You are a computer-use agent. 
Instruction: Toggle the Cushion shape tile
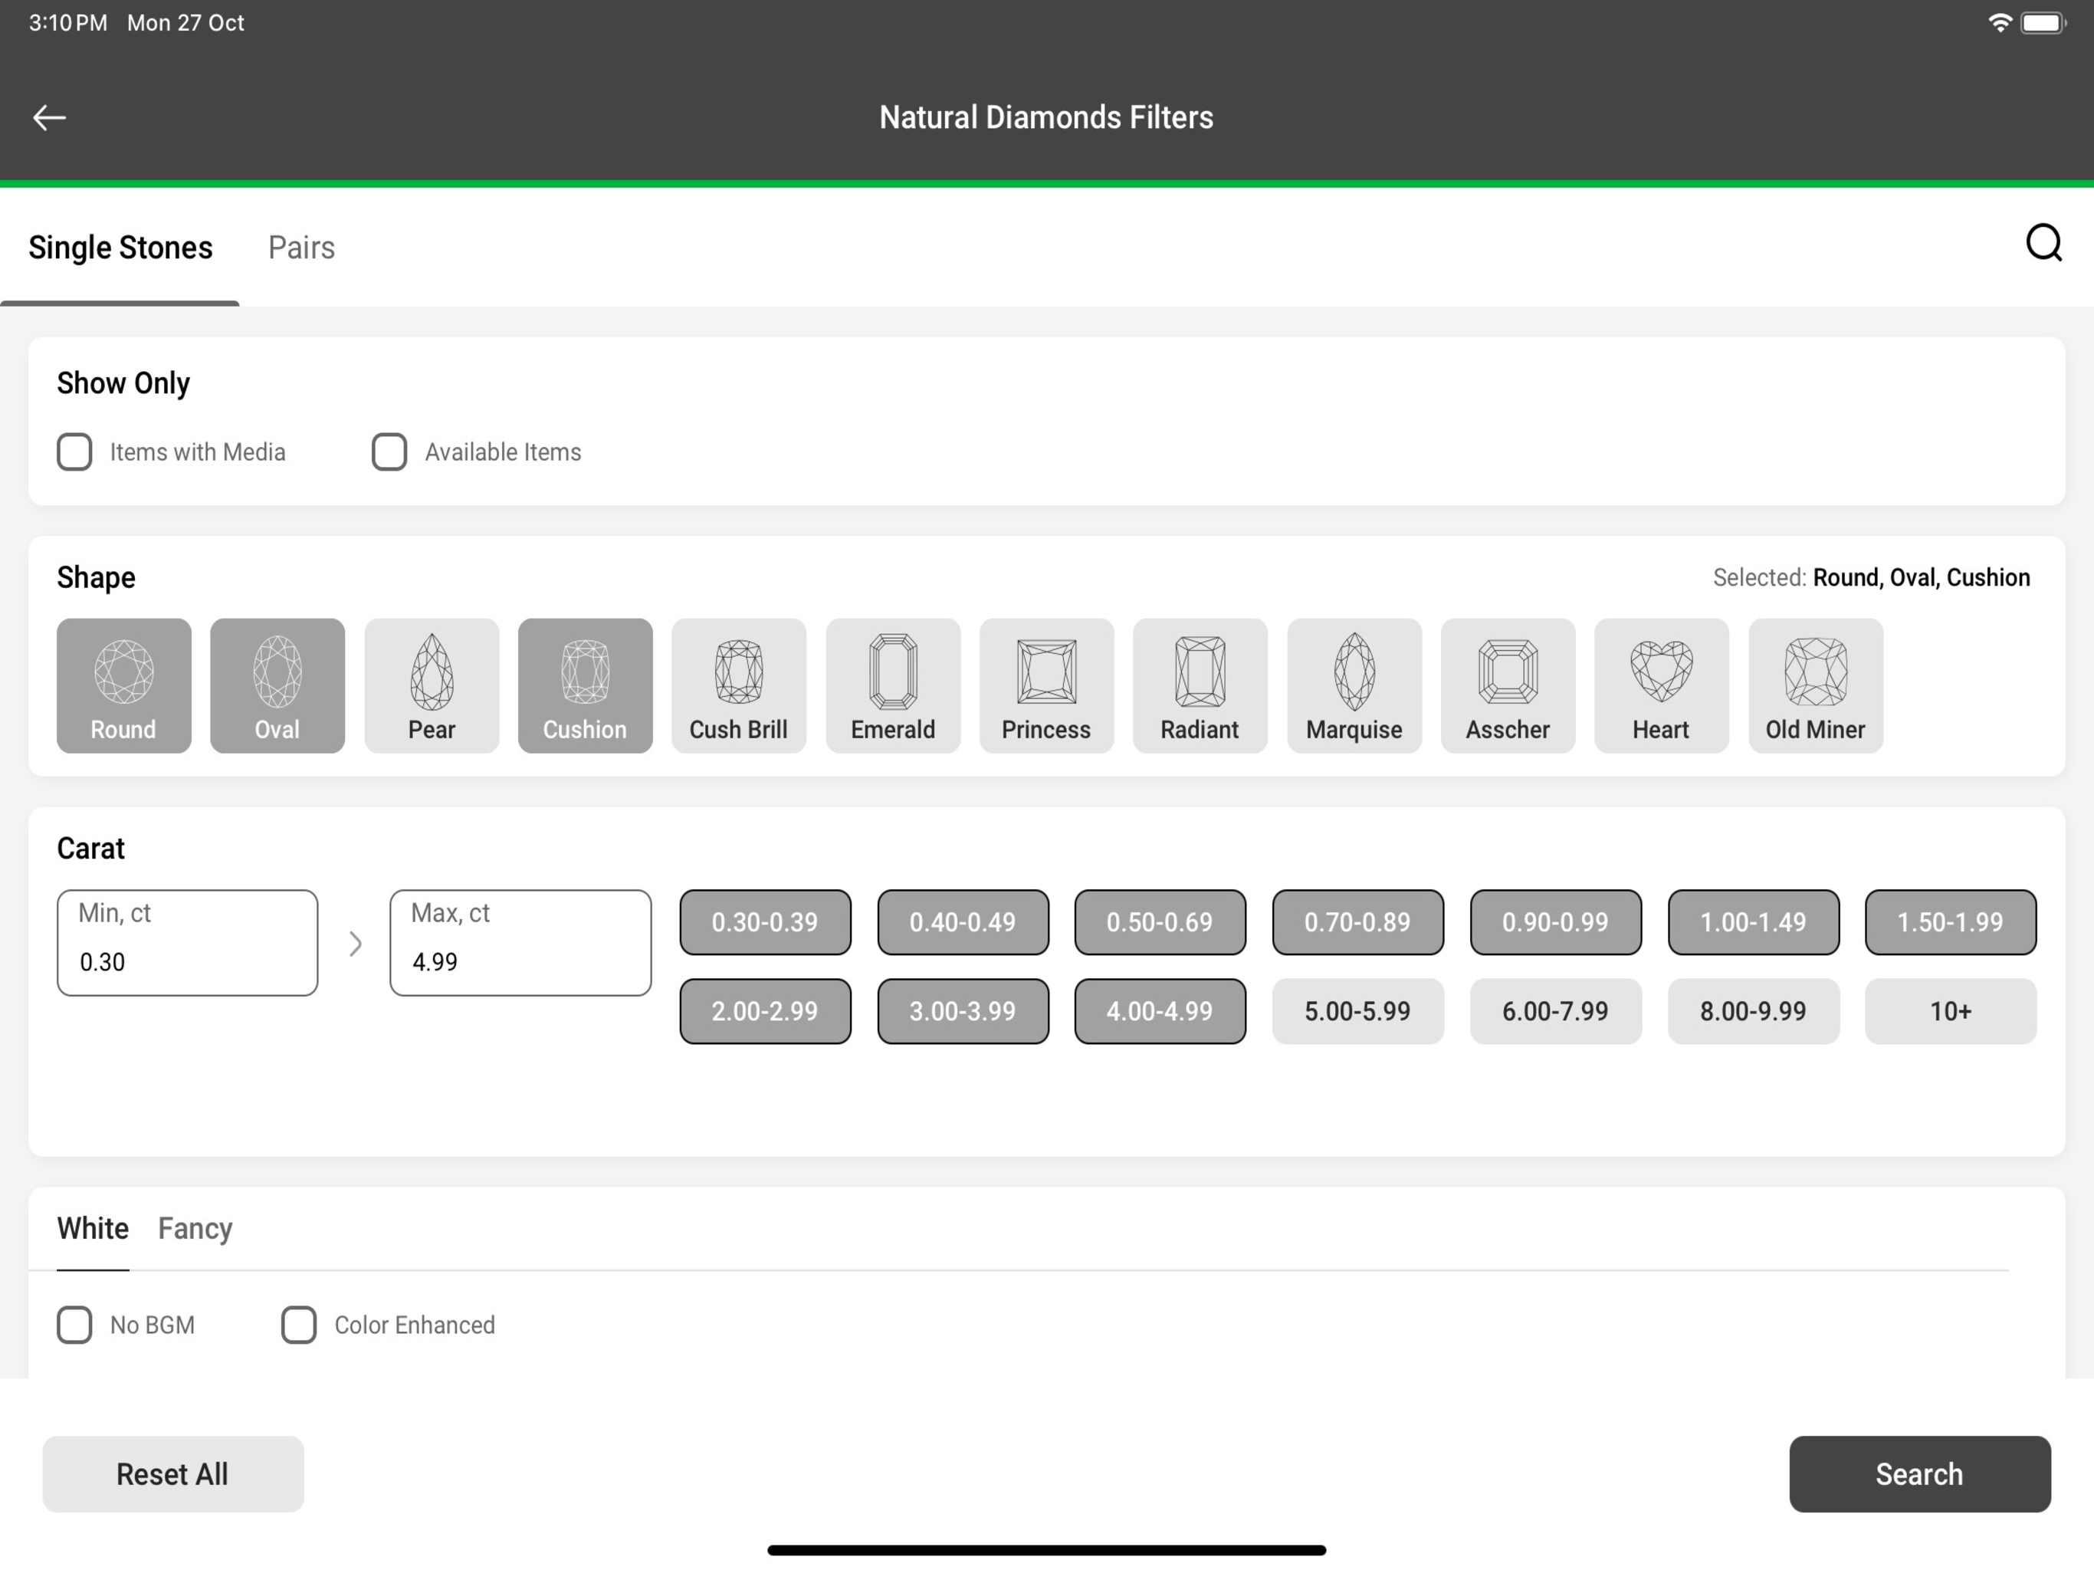click(585, 685)
